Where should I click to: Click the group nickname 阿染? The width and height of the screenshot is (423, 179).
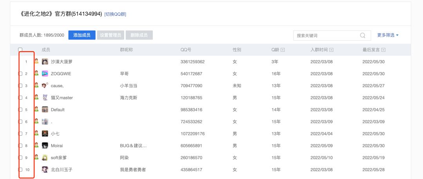click(124, 158)
